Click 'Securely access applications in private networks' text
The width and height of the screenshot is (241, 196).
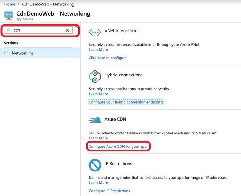[129, 89]
